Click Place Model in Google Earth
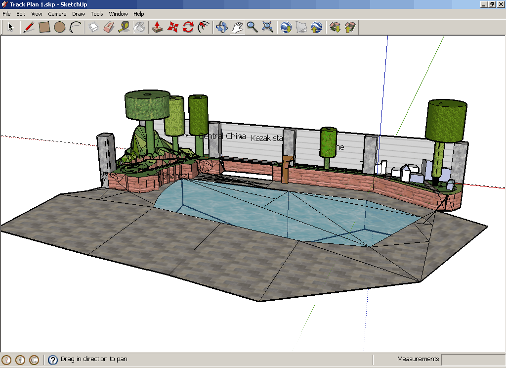Viewport: 506px width, 368px height. pyautogui.click(x=317, y=27)
